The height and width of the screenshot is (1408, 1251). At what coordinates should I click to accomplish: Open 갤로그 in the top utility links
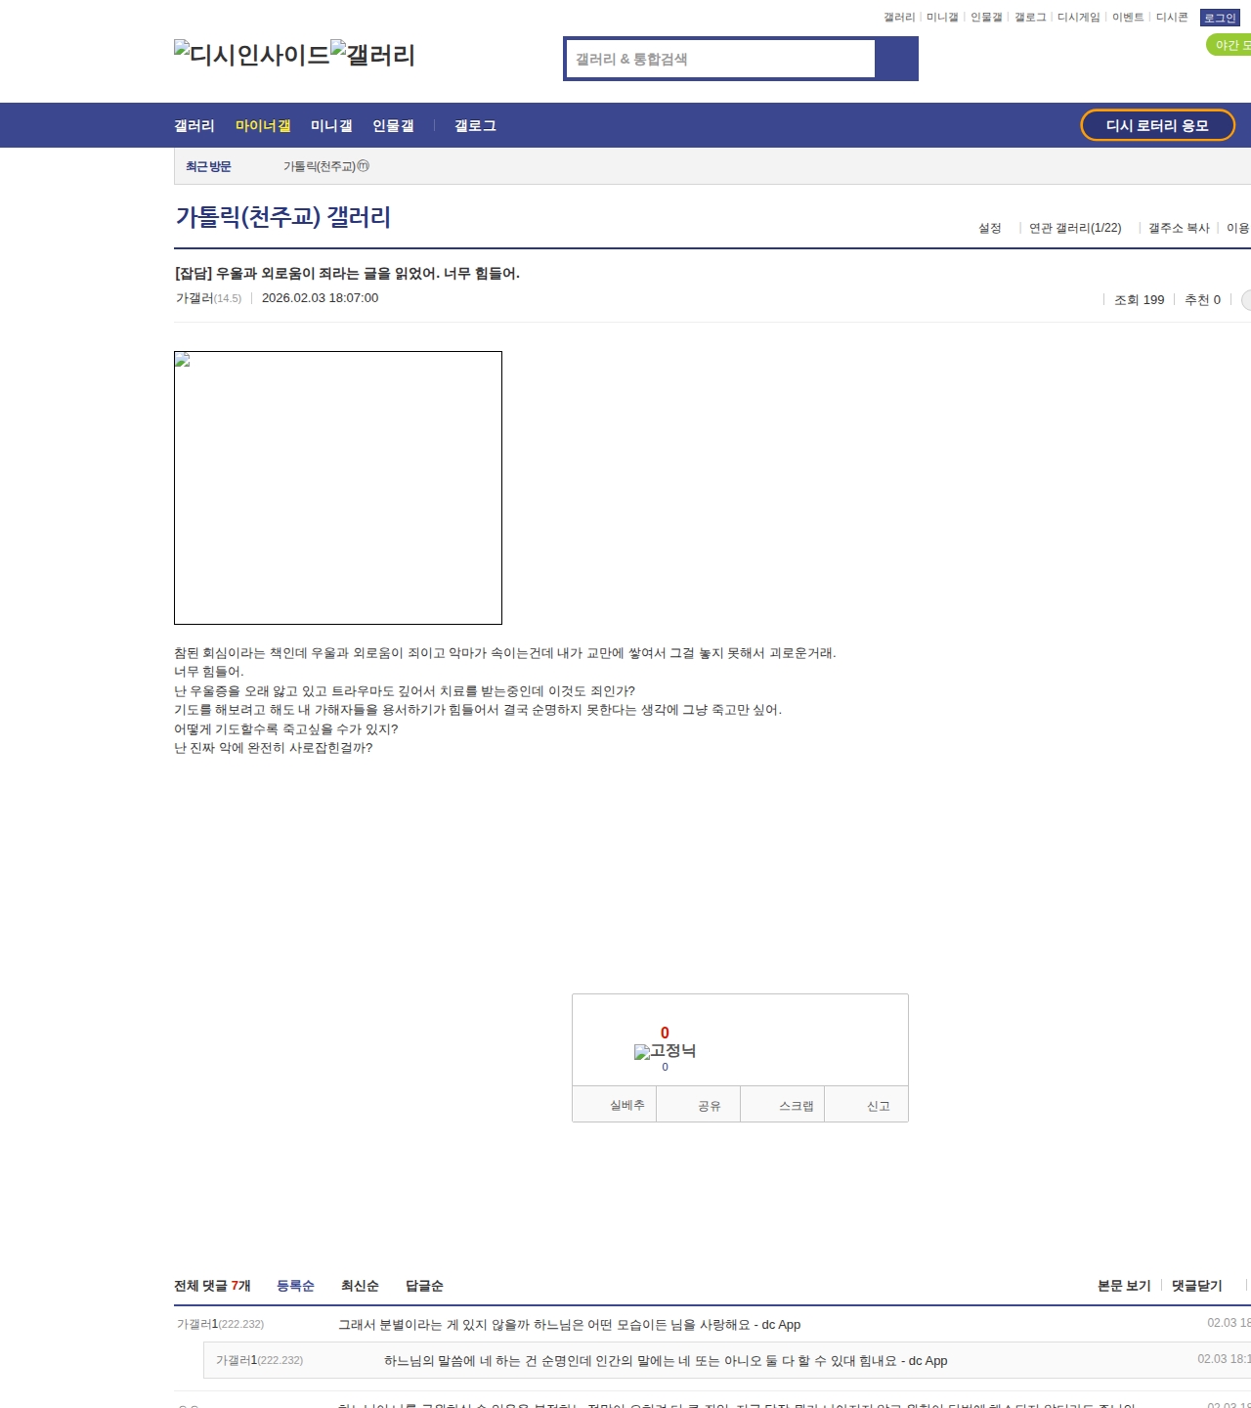(x=1030, y=18)
